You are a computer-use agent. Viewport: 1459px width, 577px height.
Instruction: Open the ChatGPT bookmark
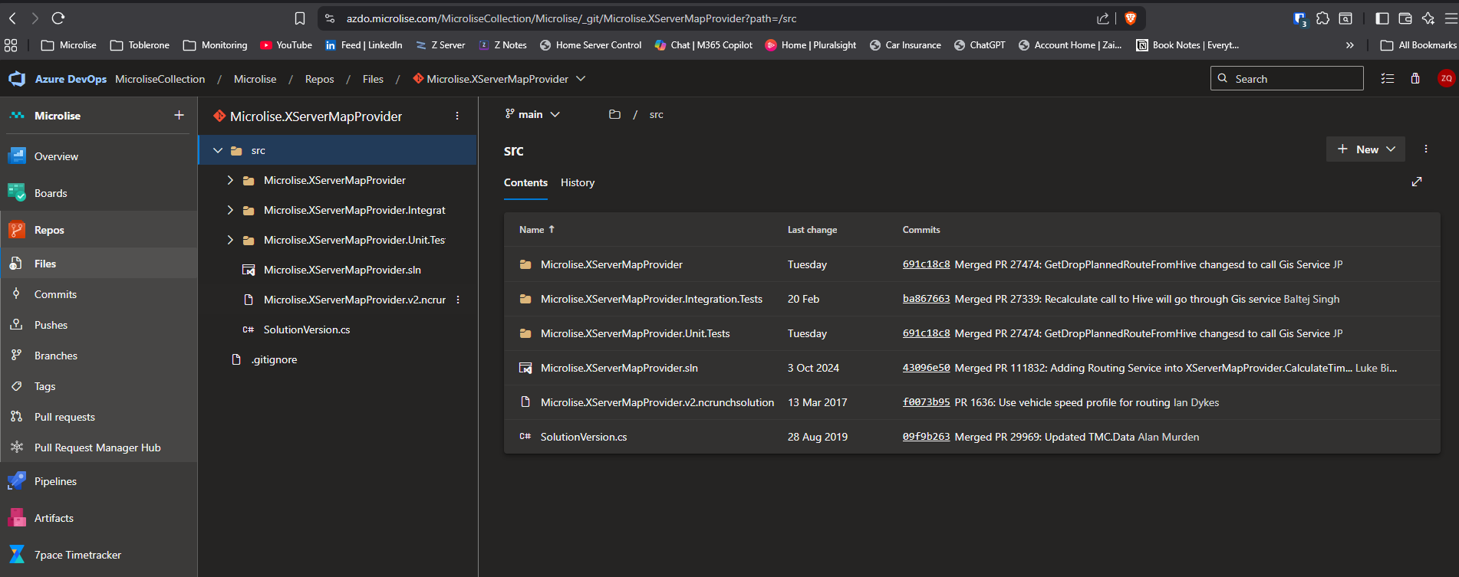coord(980,45)
